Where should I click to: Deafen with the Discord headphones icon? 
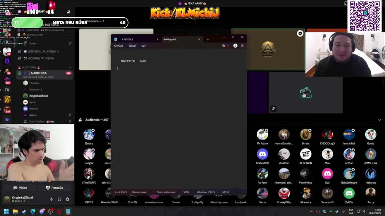tap(60, 199)
